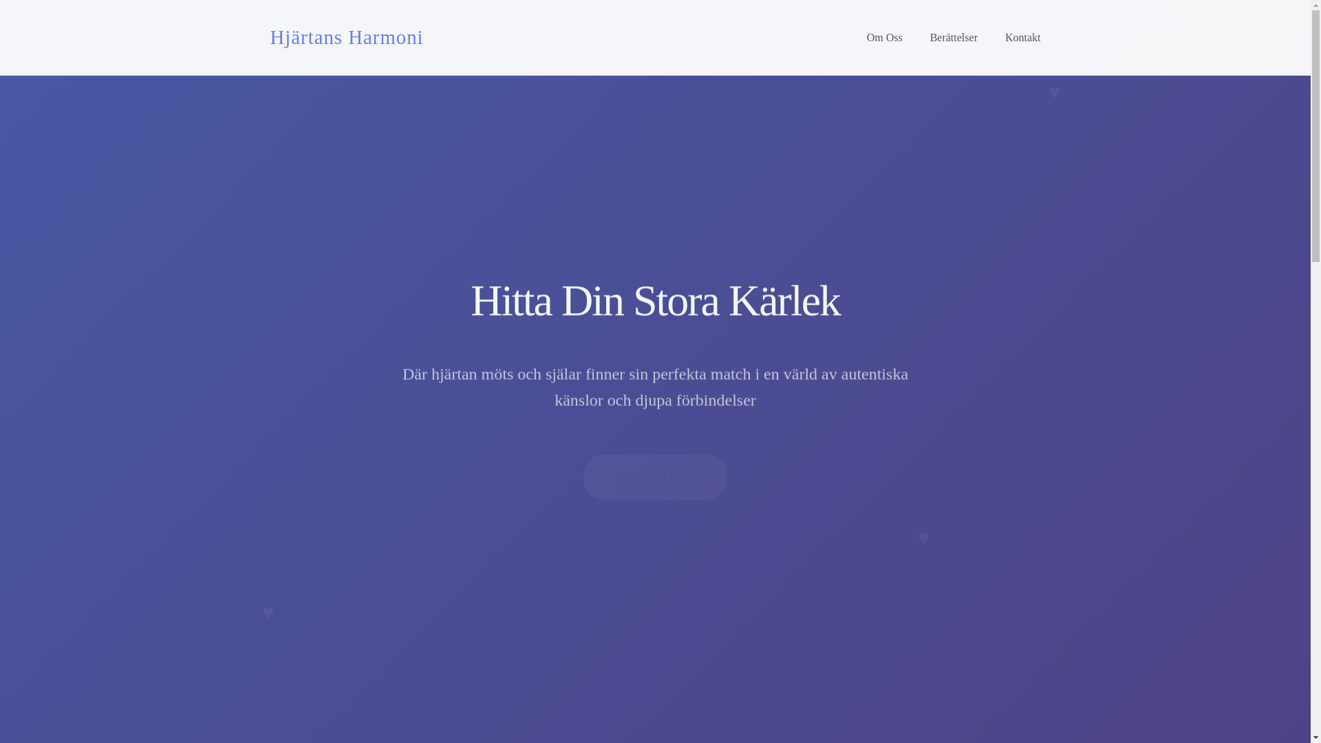This screenshot has height=743, width=1321.
Task: Click the scrollbar down arrow
Action: [x=1315, y=737]
